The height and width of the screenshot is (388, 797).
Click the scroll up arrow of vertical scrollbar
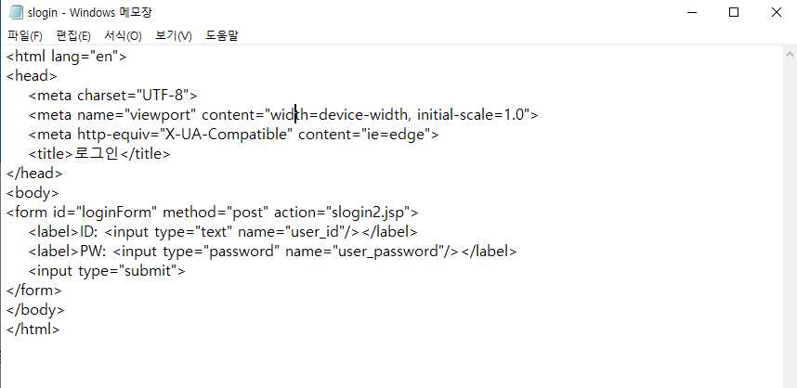[x=789, y=53]
